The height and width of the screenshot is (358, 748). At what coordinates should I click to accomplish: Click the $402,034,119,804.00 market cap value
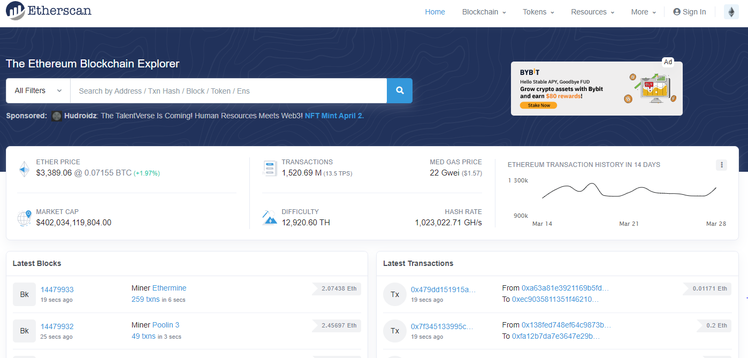tap(74, 223)
